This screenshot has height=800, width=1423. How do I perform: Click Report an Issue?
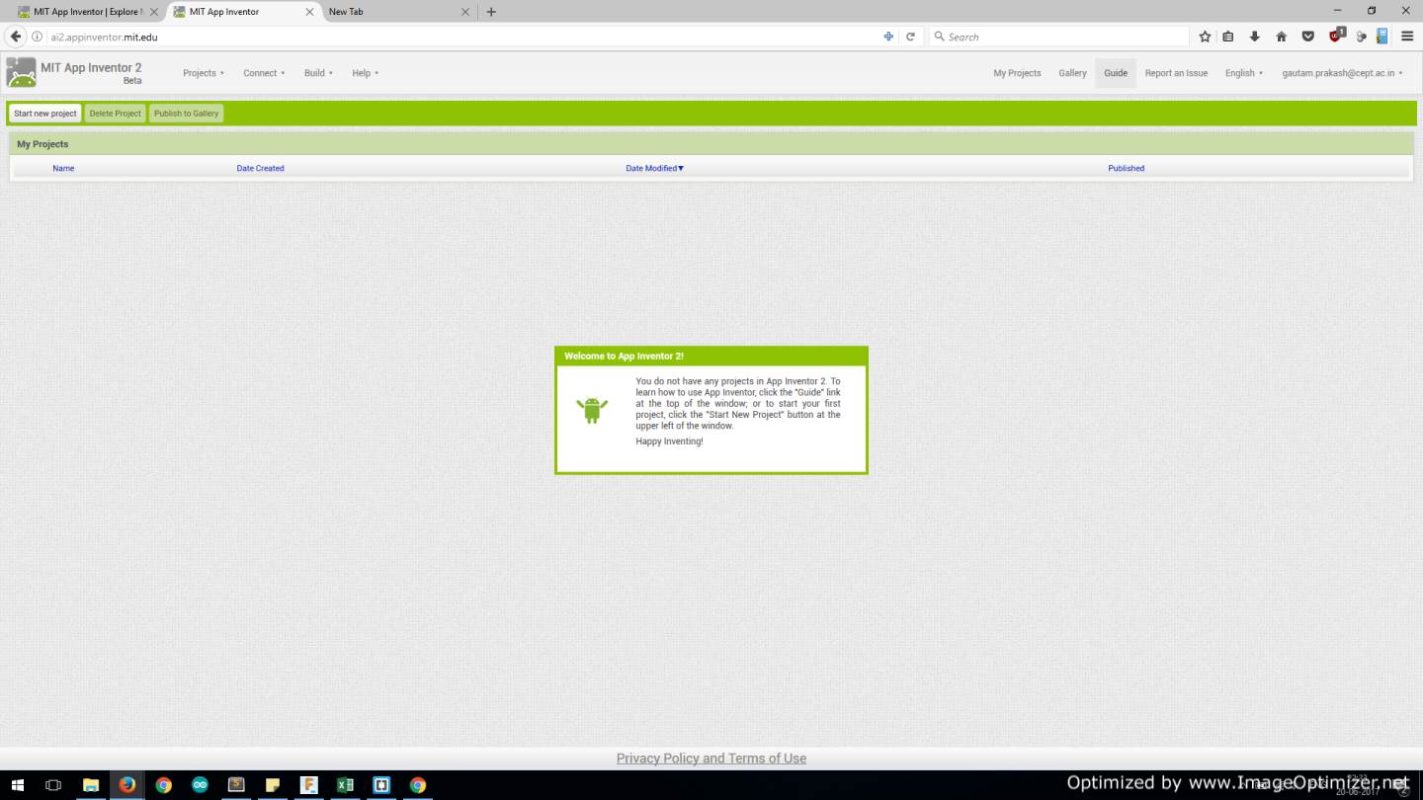(x=1176, y=73)
